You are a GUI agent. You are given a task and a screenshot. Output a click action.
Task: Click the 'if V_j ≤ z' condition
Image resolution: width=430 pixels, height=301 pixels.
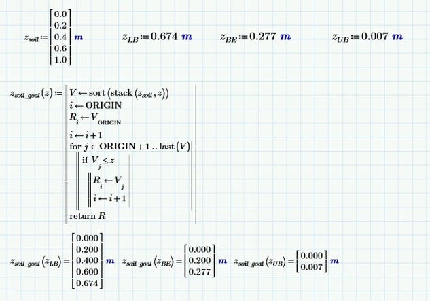tap(98, 161)
